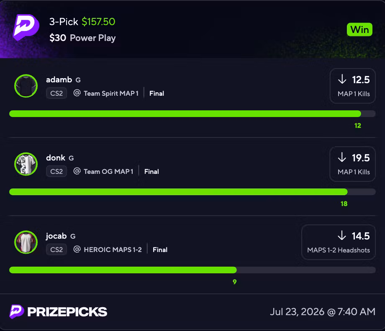Click the PRIZEPICKS wordmark in footer
This screenshot has height=331, width=385.
tap(67, 312)
